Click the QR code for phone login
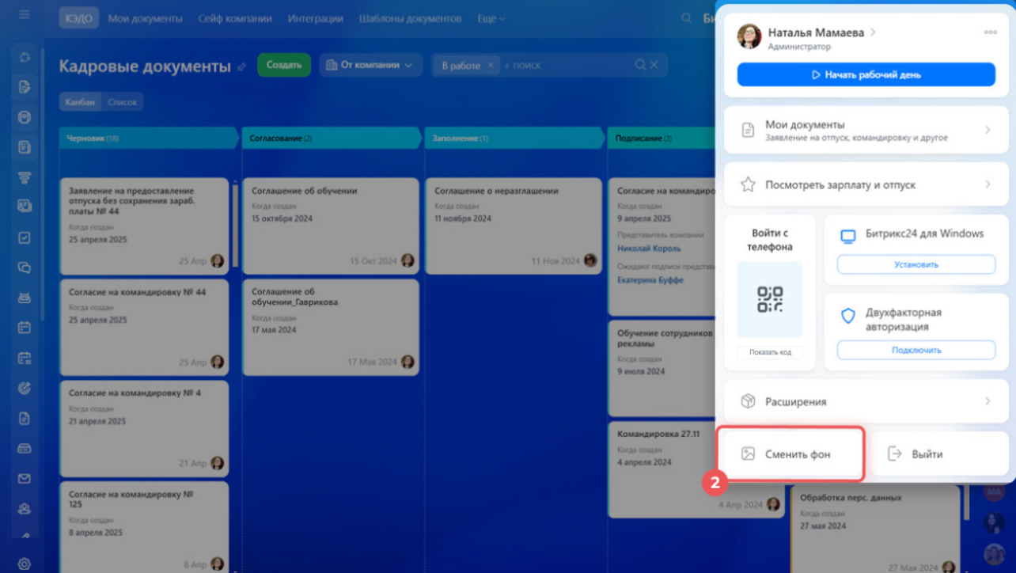 pyautogui.click(x=769, y=300)
